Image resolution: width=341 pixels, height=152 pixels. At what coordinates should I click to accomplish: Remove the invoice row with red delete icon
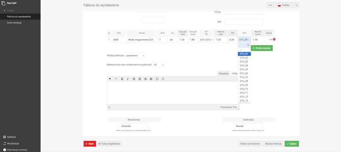pos(274,39)
